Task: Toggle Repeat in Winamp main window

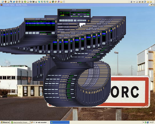Action: click(85, 21)
